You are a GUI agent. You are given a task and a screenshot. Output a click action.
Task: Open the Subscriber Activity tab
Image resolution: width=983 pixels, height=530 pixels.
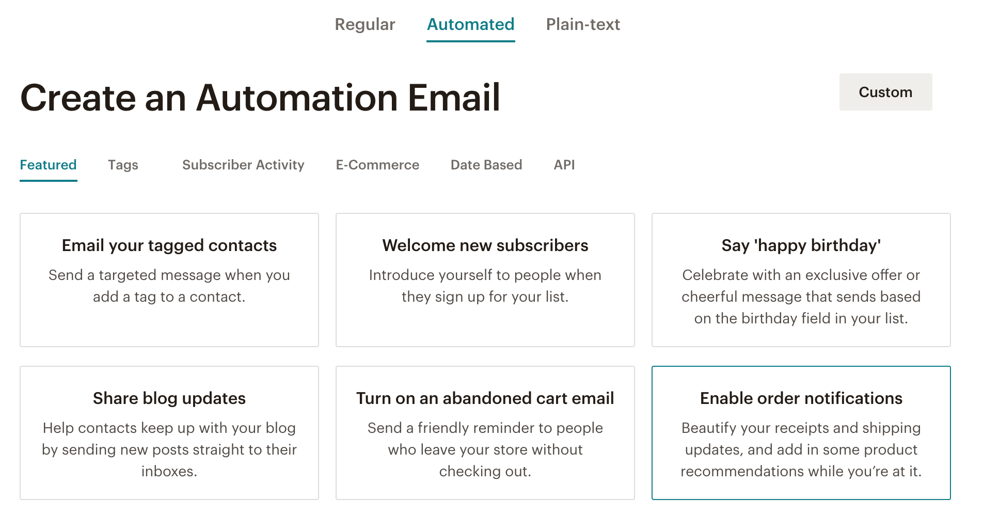click(x=243, y=165)
